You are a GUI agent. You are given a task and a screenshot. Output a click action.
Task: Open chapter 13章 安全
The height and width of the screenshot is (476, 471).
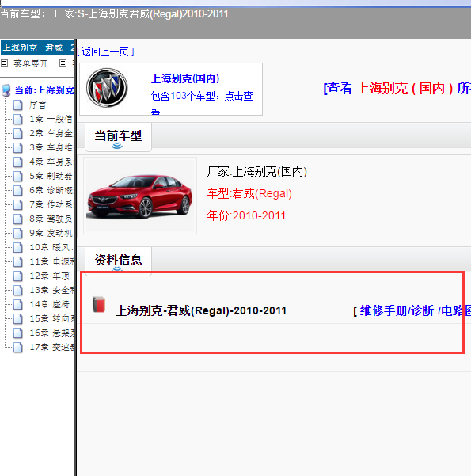(51, 291)
